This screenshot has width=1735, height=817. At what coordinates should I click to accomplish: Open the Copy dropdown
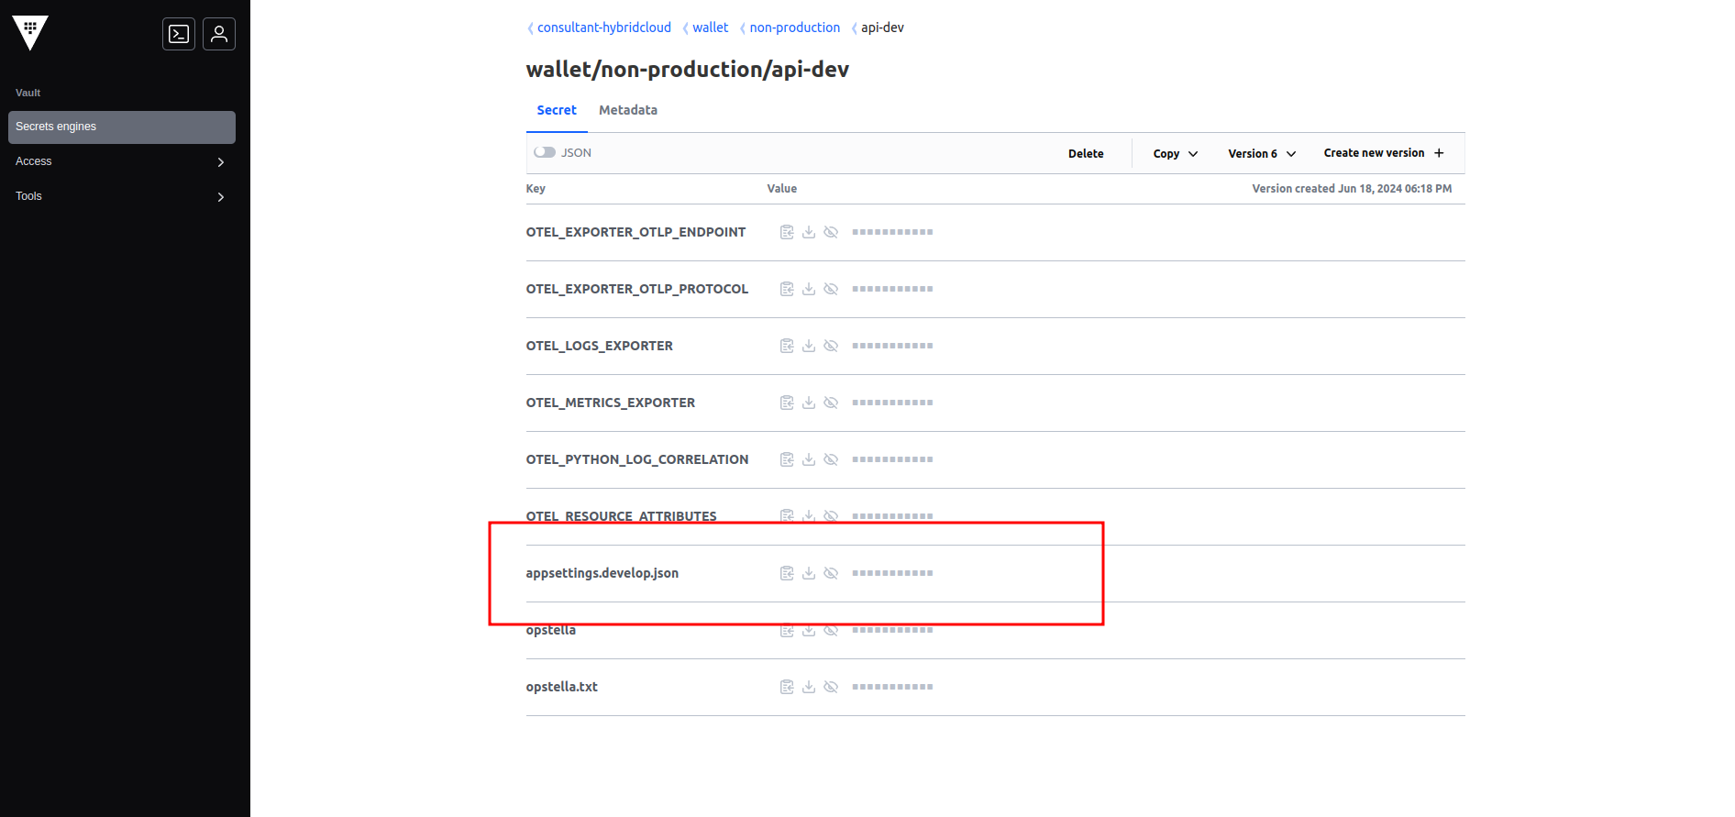[1176, 153]
